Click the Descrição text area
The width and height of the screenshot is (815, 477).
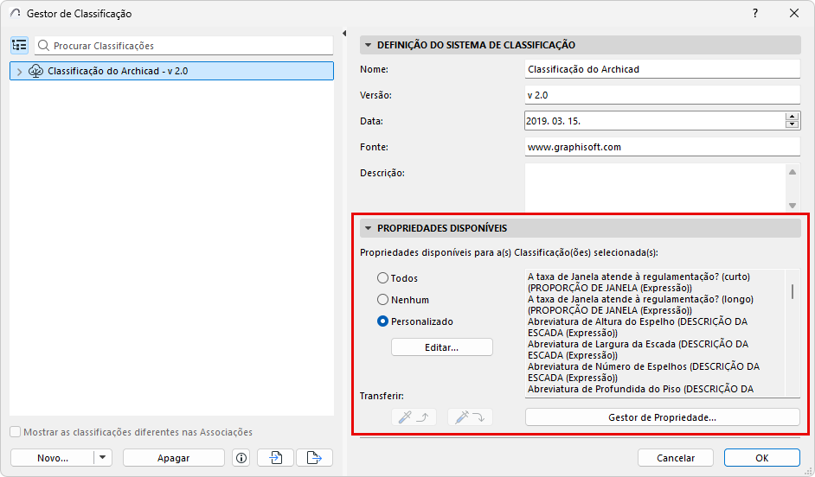point(655,187)
